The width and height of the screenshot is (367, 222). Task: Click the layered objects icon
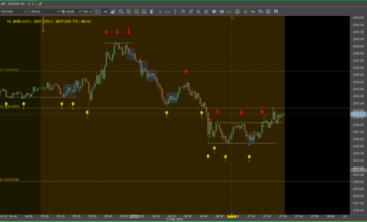point(214,12)
